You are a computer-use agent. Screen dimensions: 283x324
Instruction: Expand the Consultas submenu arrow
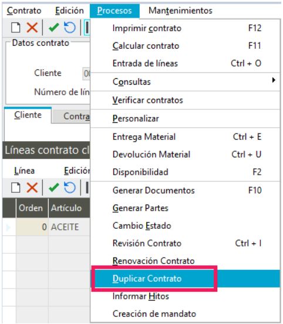[274, 80]
